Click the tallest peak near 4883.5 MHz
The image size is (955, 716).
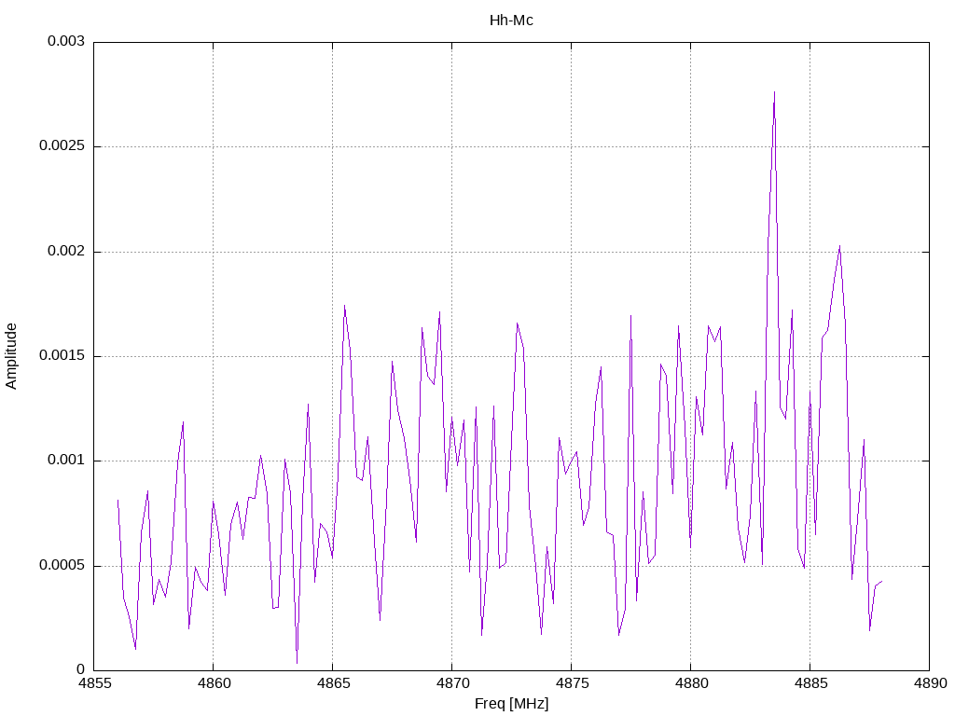click(x=774, y=92)
